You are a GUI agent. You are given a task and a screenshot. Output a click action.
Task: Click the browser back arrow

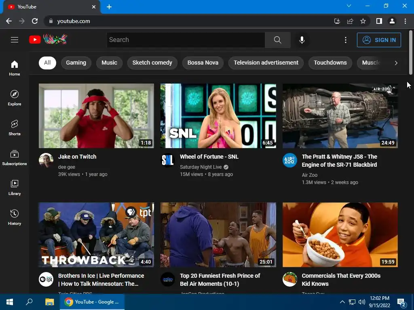9,21
